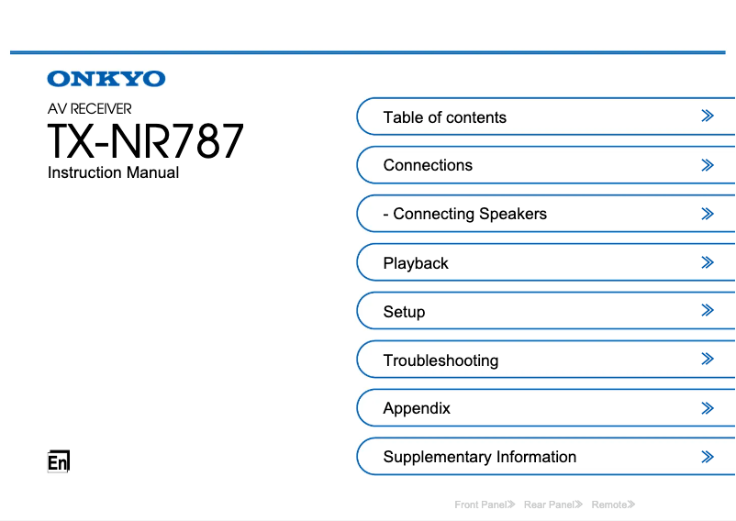Click the TX-NR787 model title

146,141
